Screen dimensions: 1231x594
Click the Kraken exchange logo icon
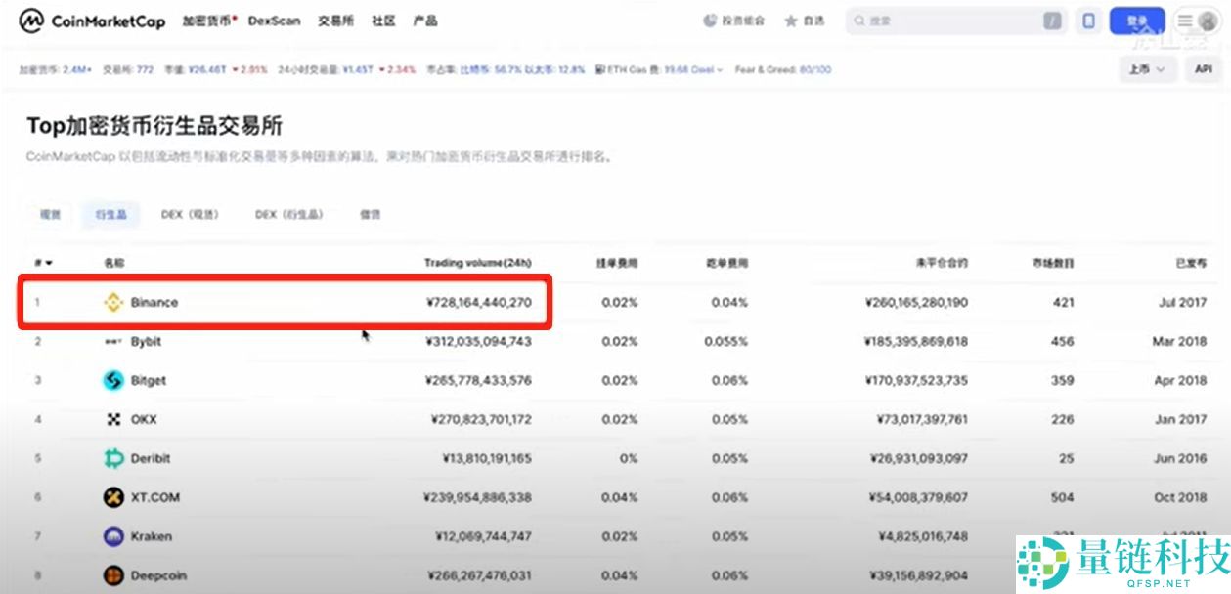point(112,536)
